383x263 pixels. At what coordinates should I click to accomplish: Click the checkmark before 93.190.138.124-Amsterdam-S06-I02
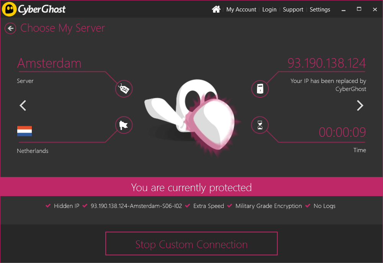tap(85, 206)
